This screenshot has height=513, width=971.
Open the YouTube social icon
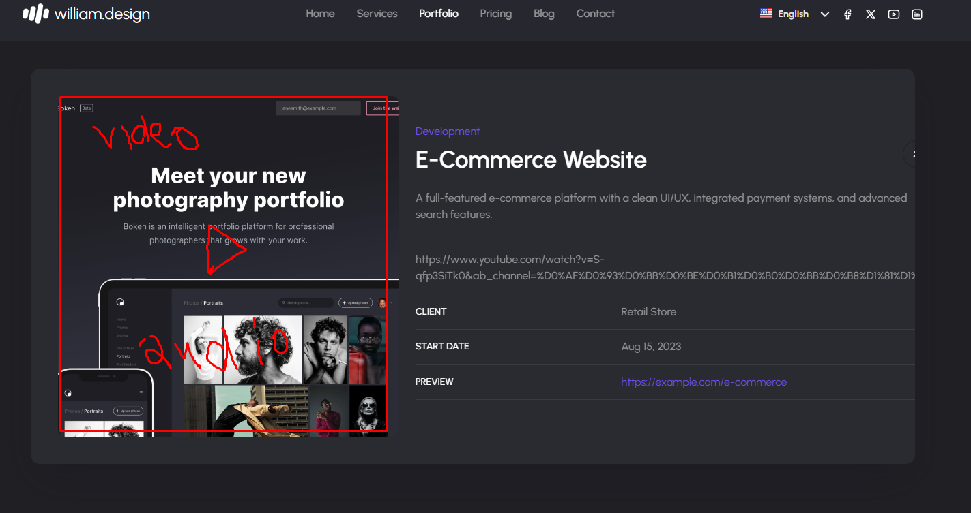coord(894,14)
